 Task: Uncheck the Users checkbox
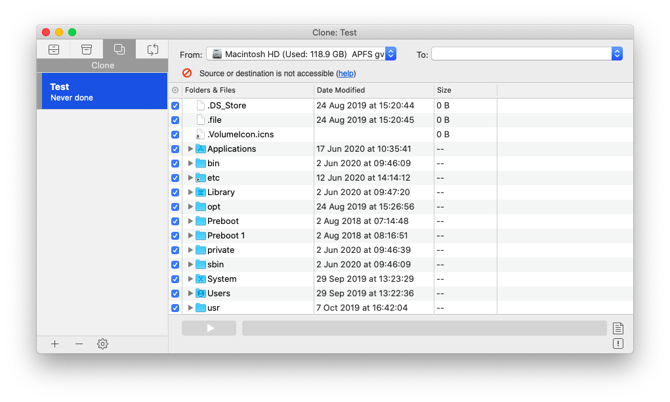pyautogui.click(x=175, y=294)
